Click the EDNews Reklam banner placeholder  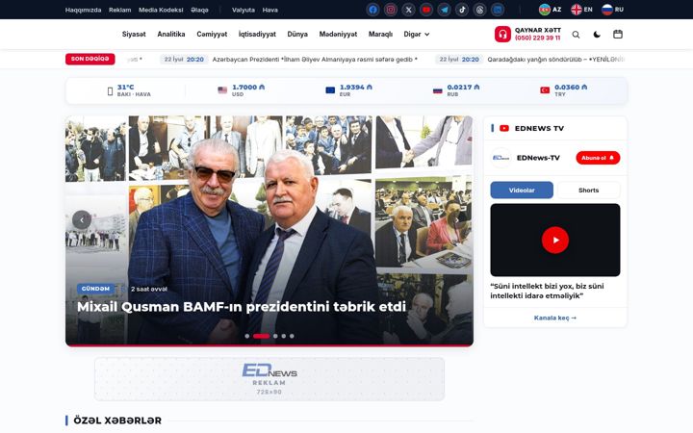269,379
